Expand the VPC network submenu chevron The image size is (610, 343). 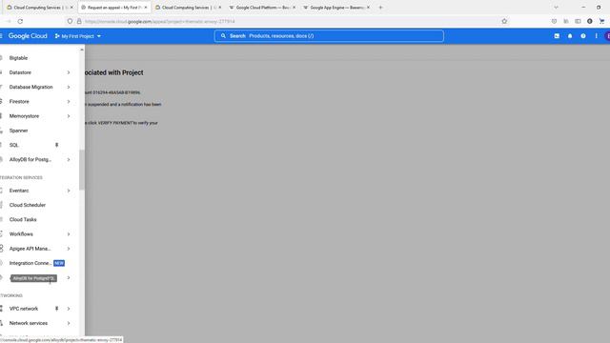[69, 309]
